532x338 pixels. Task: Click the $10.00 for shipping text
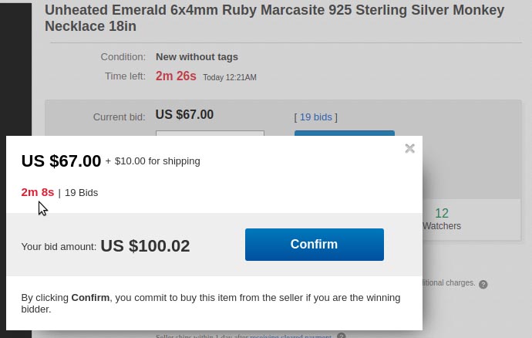[157, 161]
